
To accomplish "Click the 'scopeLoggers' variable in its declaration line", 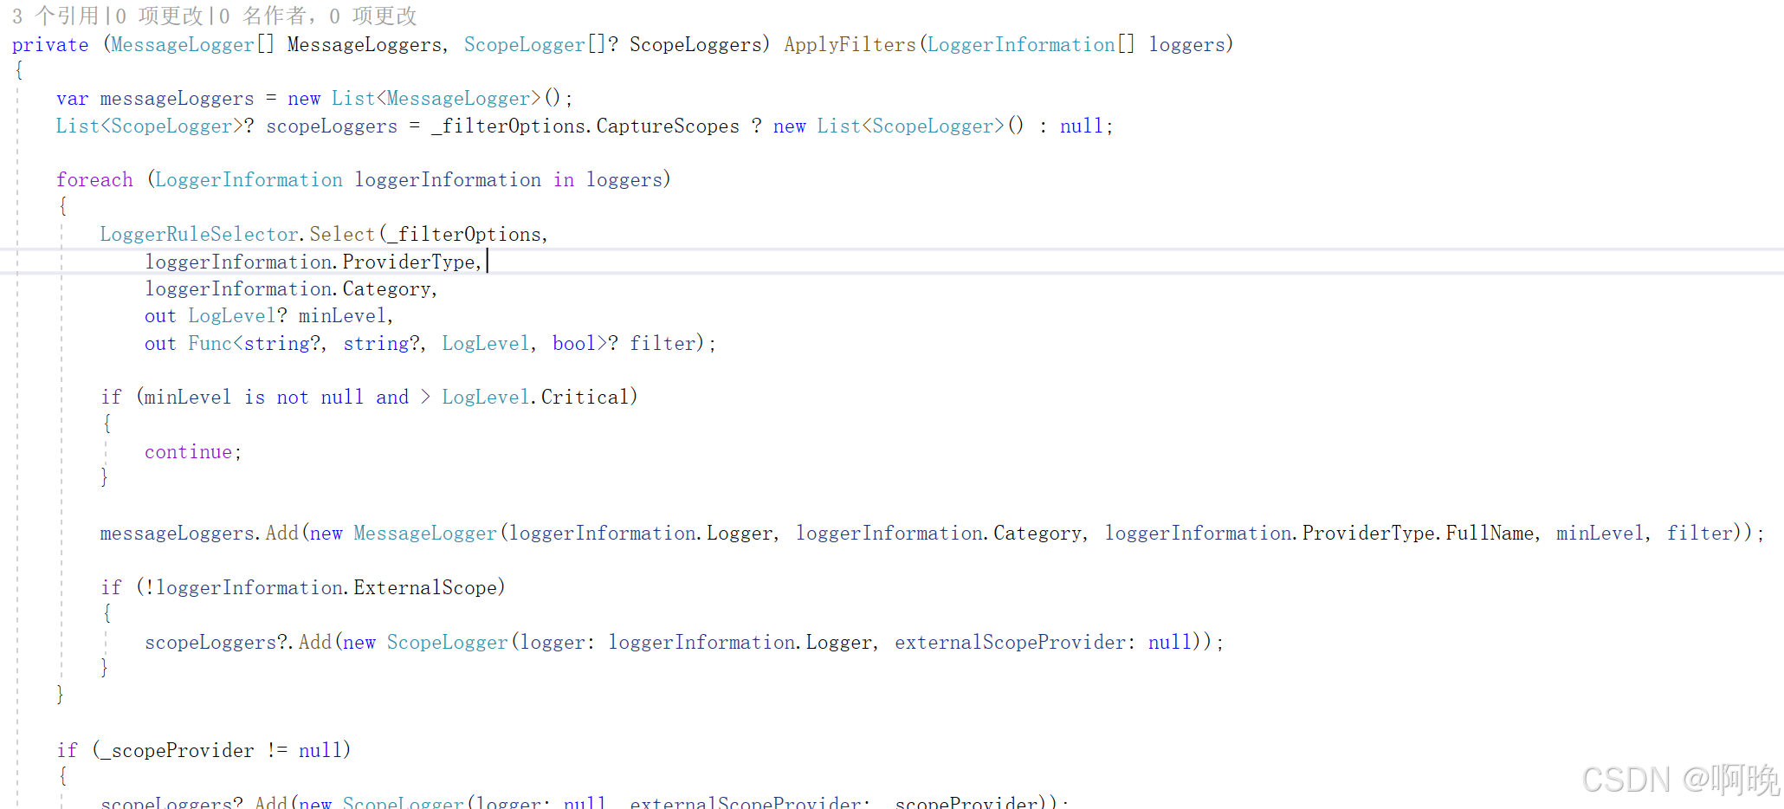I will pyautogui.click(x=332, y=126).
